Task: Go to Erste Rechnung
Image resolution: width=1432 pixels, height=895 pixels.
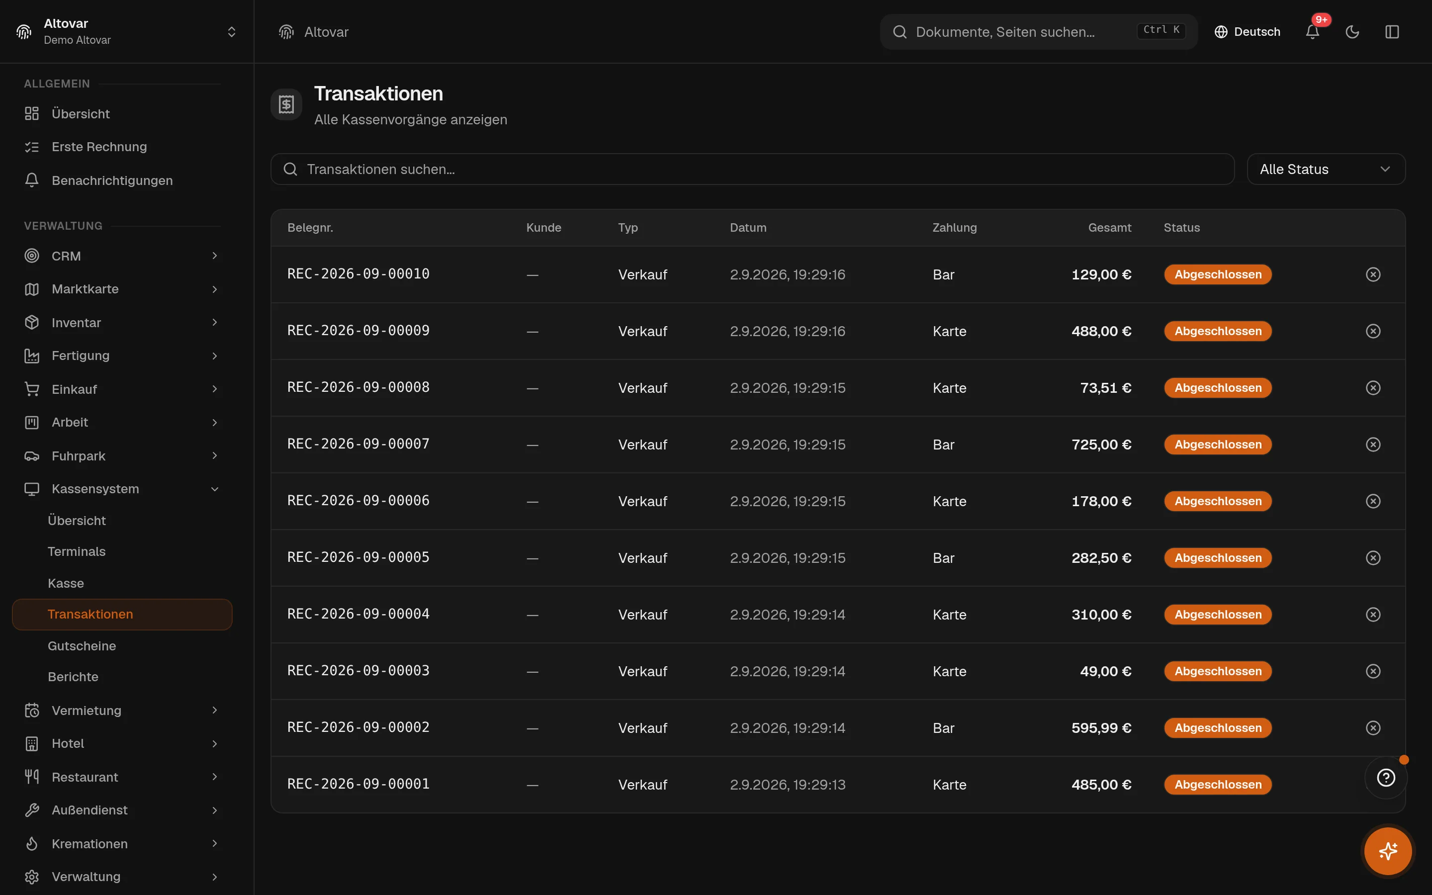Action: 122,147
